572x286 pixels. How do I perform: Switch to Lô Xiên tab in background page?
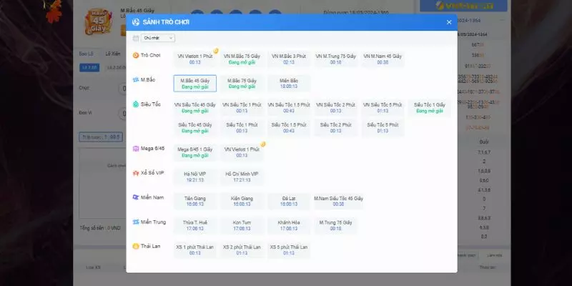click(113, 54)
